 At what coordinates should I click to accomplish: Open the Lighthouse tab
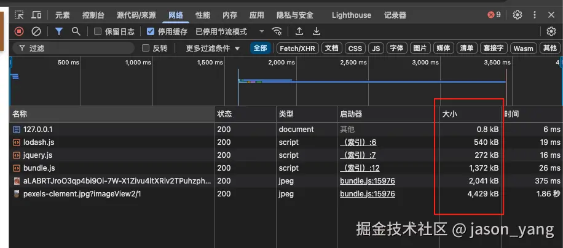(x=352, y=15)
